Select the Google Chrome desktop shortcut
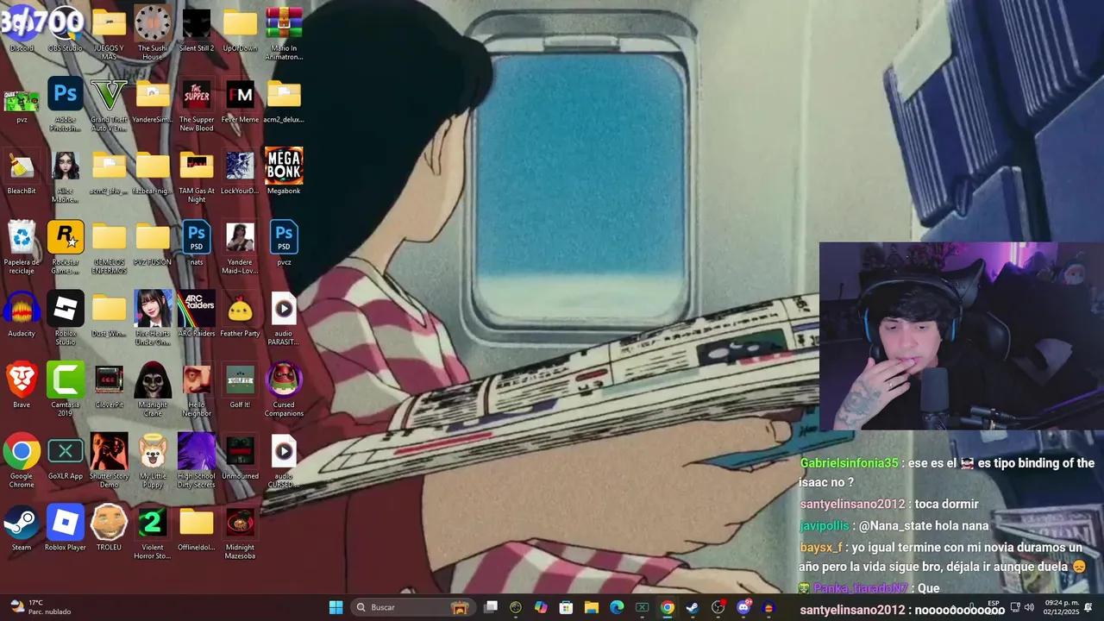This screenshot has height=621, width=1104. coord(22,461)
